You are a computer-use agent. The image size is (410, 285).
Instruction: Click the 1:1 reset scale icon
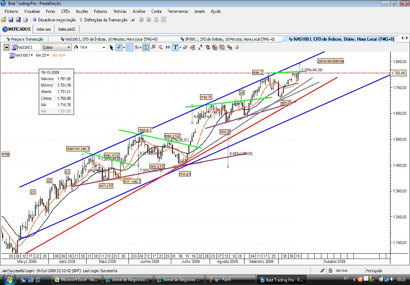pos(168,47)
